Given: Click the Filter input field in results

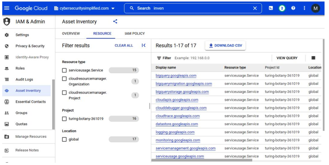Looking at the screenshot, I should tap(221, 58).
